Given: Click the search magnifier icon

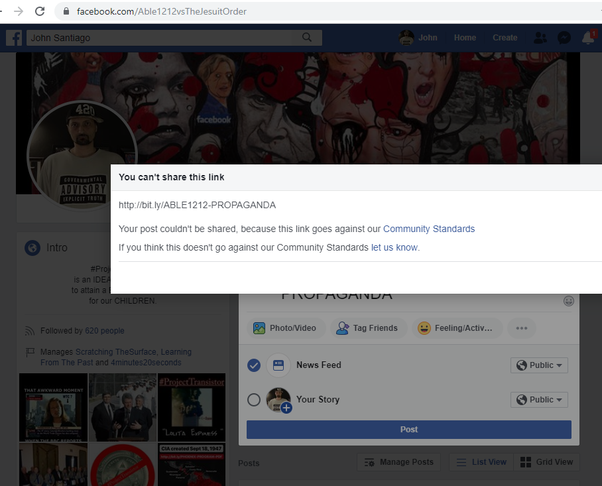Looking at the screenshot, I should [x=307, y=37].
